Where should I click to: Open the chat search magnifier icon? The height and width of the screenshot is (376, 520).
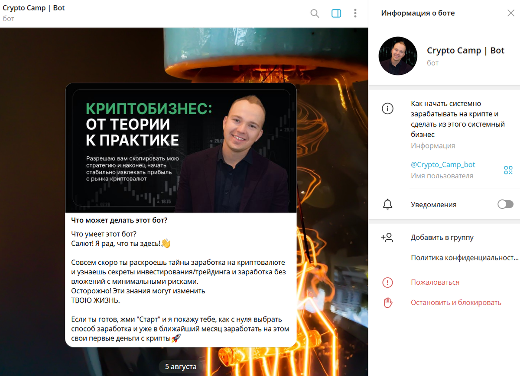click(x=315, y=13)
